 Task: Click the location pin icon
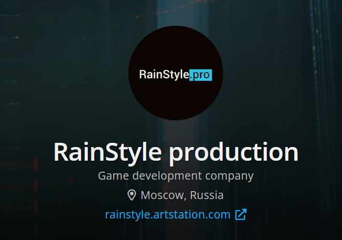pyautogui.click(x=132, y=195)
